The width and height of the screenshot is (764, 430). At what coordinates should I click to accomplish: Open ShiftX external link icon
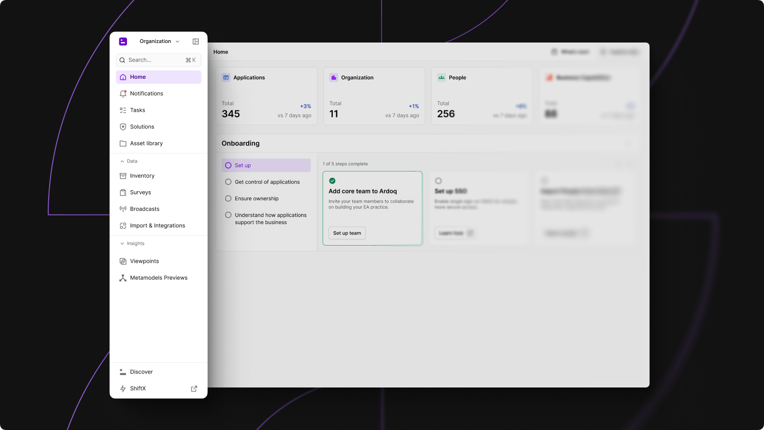click(x=194, y=389)
